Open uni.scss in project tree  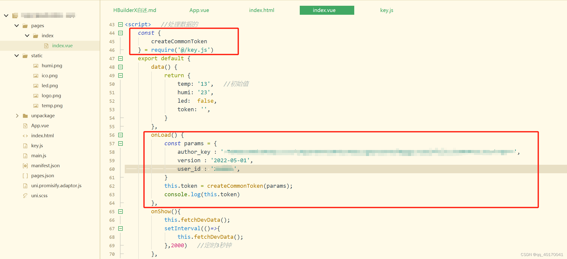(39, 196)
